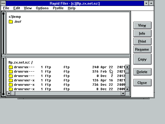Select folder icon of row with size 736
Screen dimensions: 165x124
[x=11, y=85]
